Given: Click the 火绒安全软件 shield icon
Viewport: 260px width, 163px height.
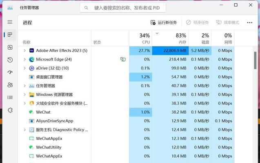Looking at the screenshot, I should pyautogui.click(x=31, y=103).
